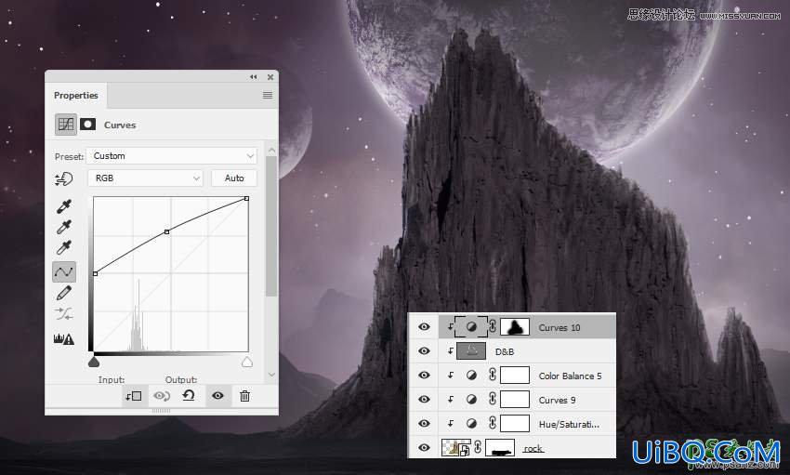Select the Color Balance 5 mask thumbnail
Screen dimensions: 790x475
pos(514,376)
